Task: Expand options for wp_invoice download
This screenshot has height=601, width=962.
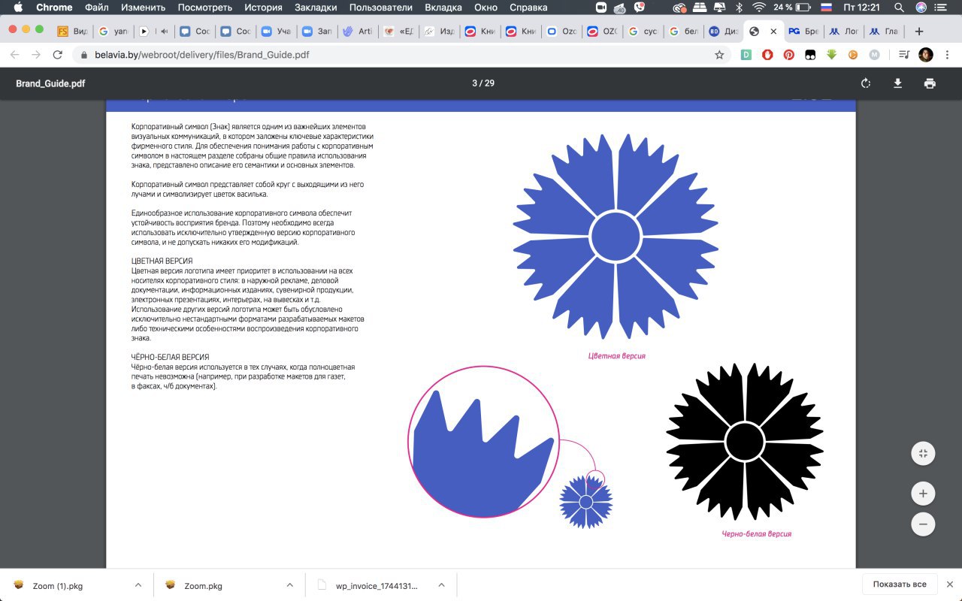Action: point(441,585)
